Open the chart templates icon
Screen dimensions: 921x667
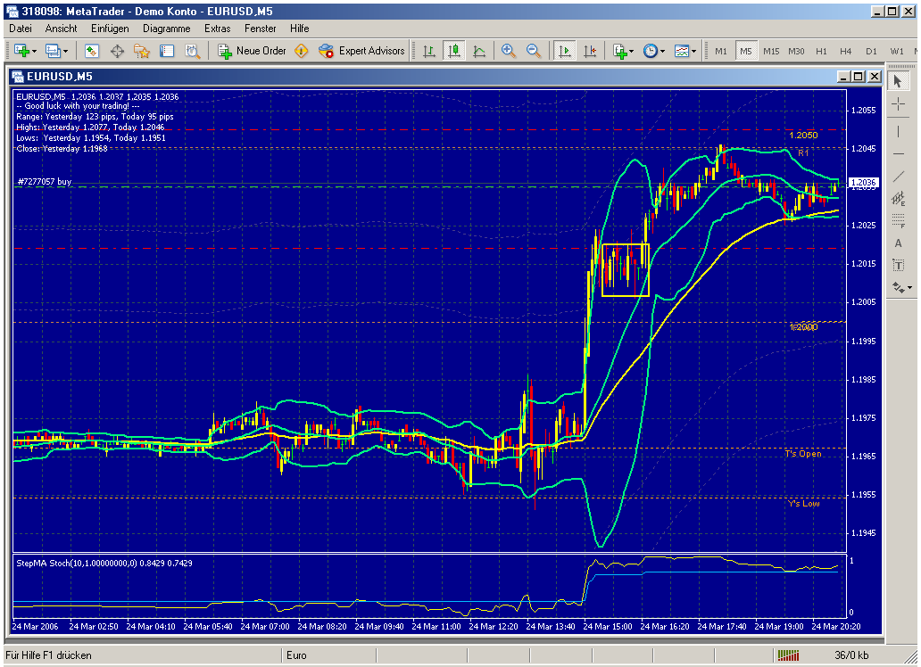click(681, 51)
